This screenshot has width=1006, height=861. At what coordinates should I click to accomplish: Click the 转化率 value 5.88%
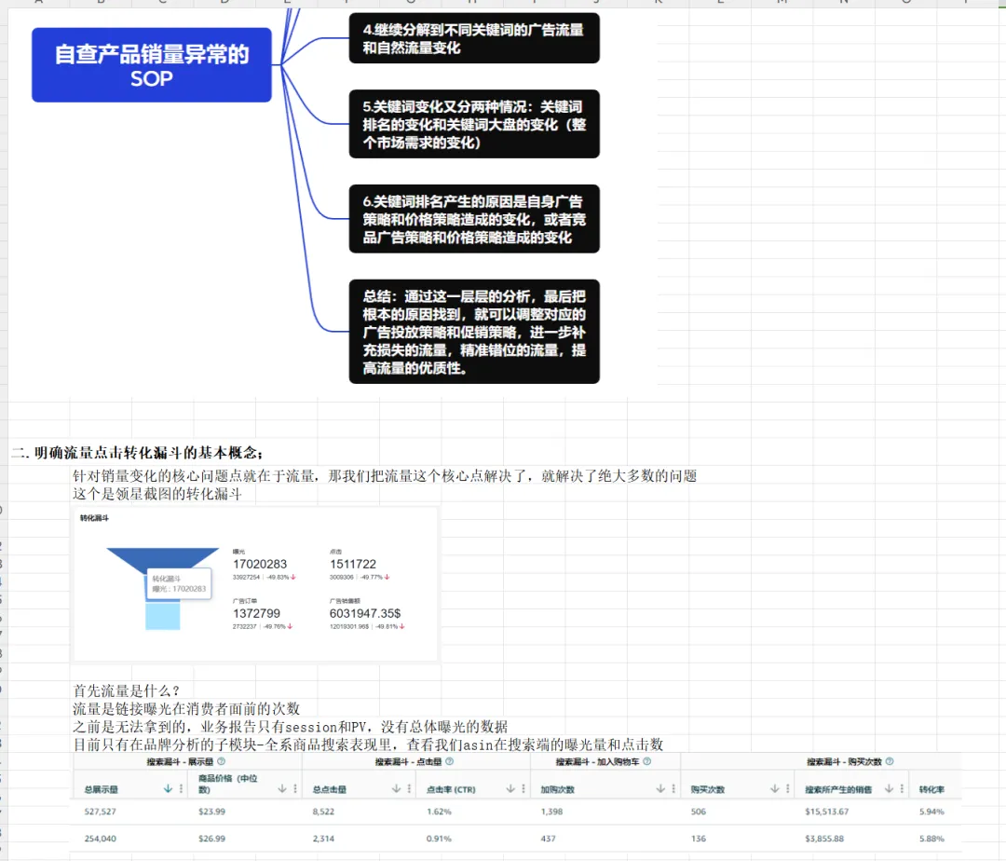pyautogui.click(x=931, y=839)
